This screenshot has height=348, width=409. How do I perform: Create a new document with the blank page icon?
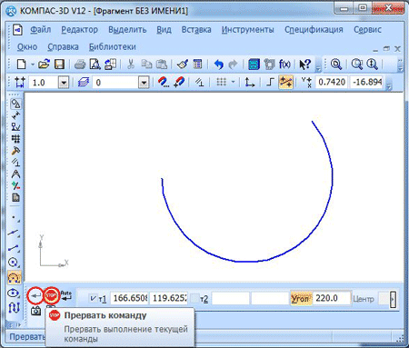[21, 65]
